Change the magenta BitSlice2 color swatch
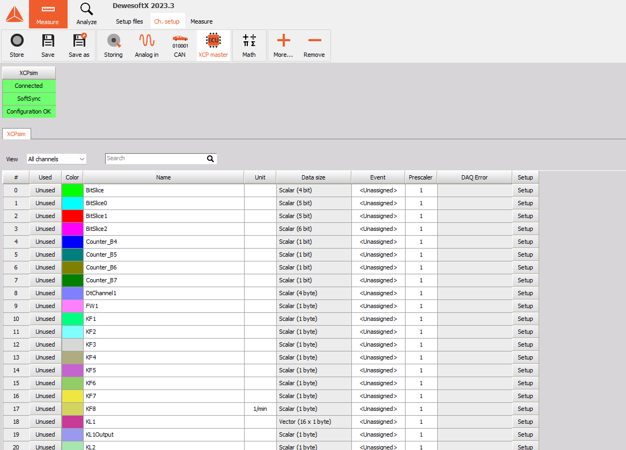Image resolution: width=626 pixels, height=450 pixels. tap(72, 229)
